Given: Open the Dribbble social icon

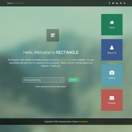Looking at the screenshot, I should 121,3.
